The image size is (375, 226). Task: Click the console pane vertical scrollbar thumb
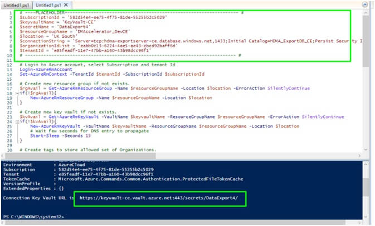tap(366, 187)
